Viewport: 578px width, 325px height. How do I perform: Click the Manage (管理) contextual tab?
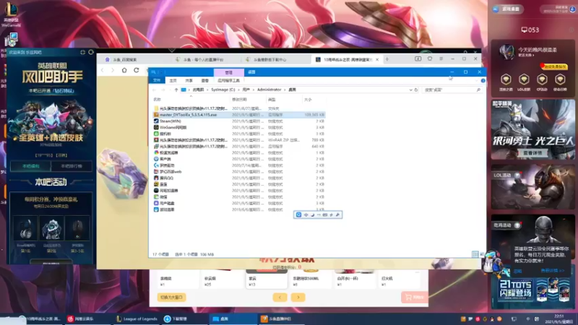(229, 72)
